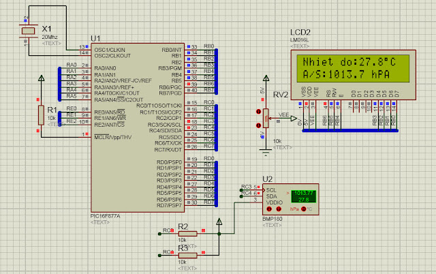
Task: Click the RC4/SDI/SDA pin name
Action: coord(165,130)
